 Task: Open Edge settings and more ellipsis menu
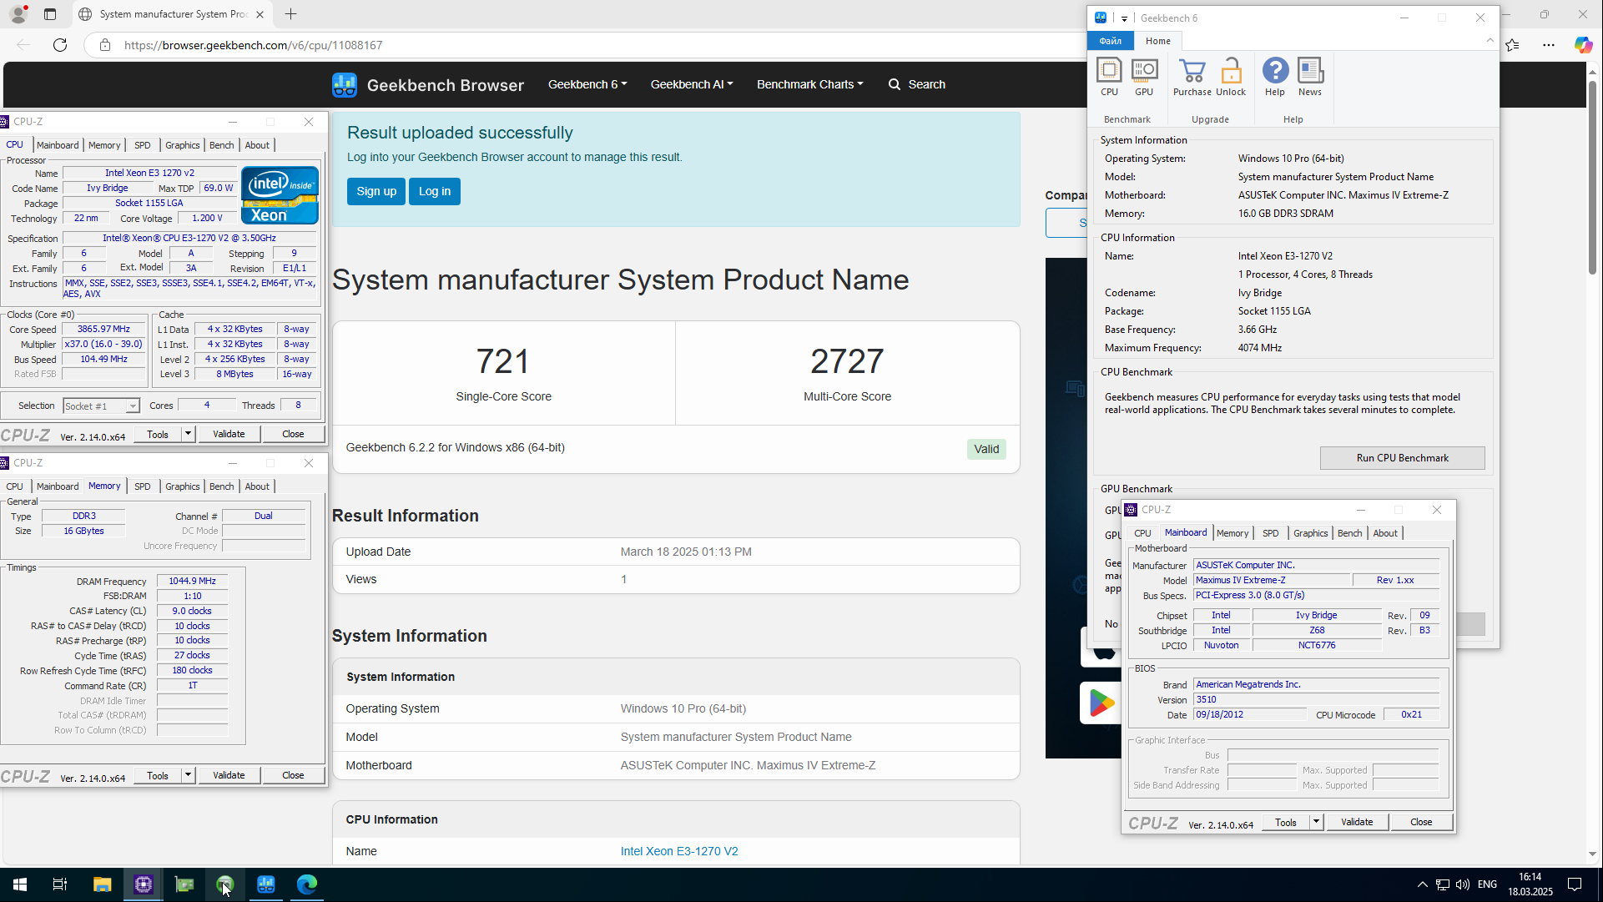coord(1549,45)
